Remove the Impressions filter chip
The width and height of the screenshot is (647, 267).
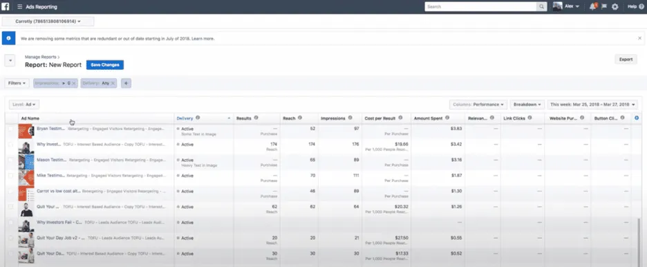[x=74, y=84]
